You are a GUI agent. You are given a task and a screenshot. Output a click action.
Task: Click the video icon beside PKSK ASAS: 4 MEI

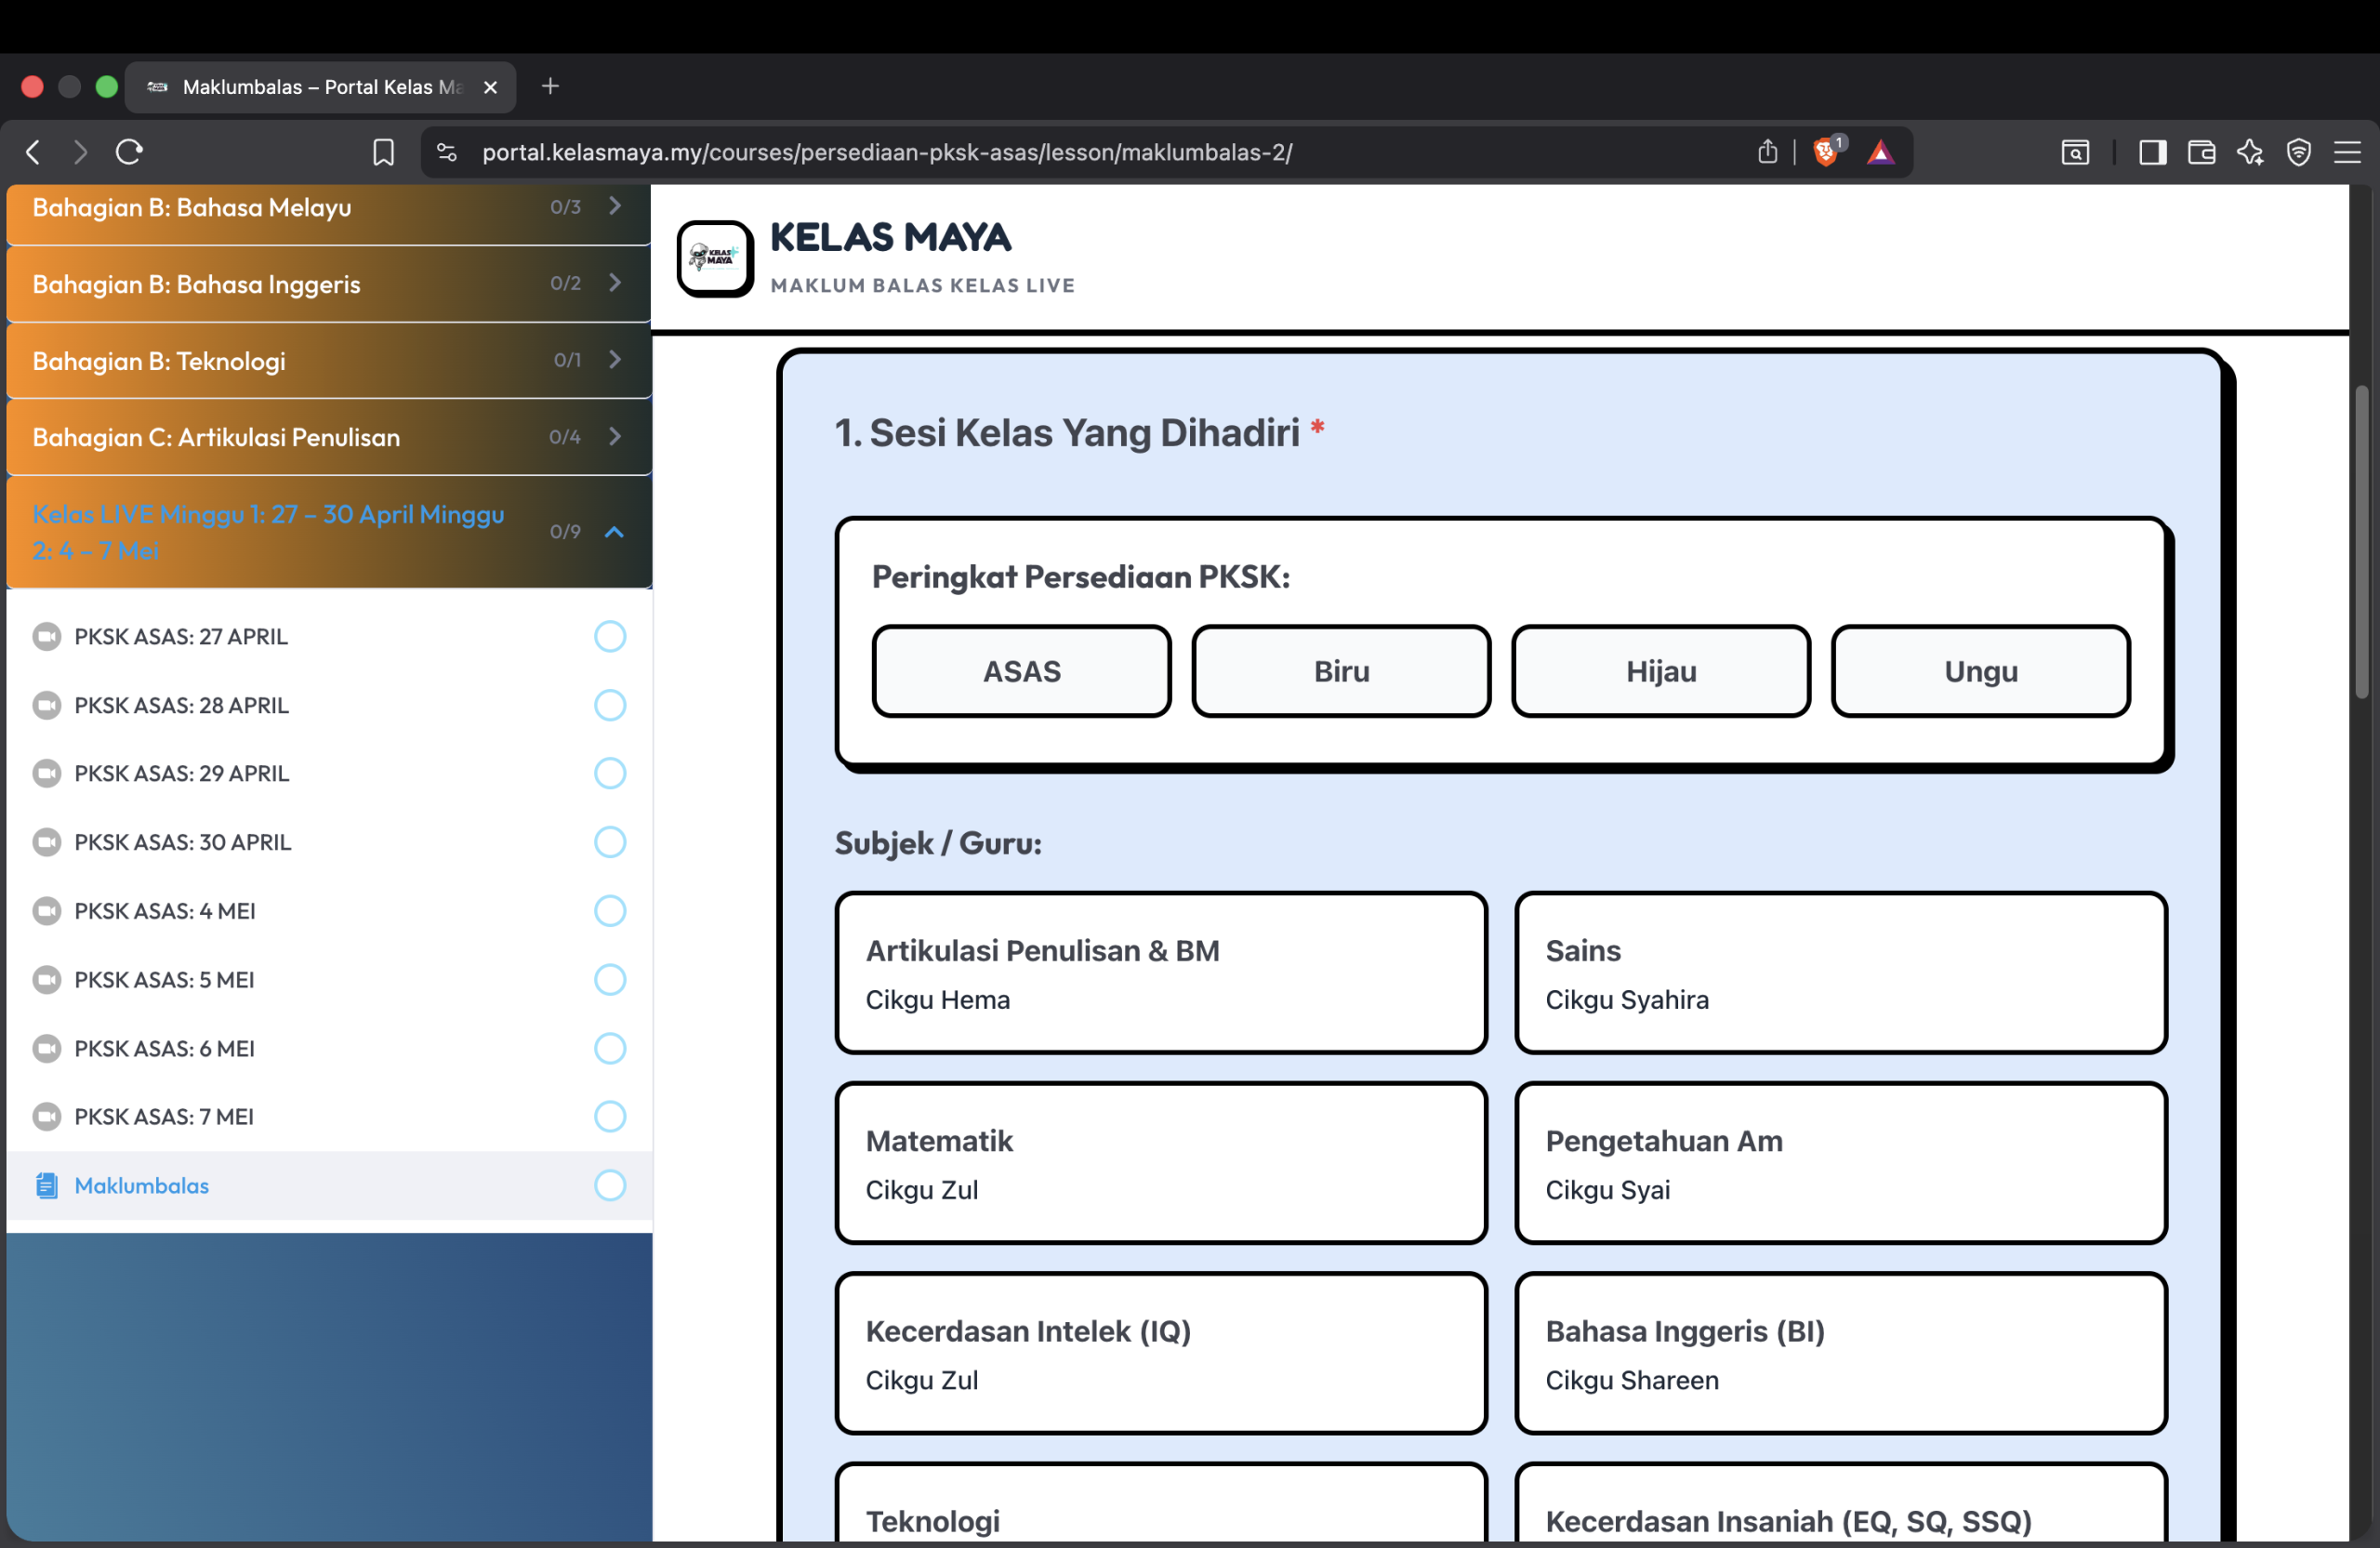[x=46, y=911]
